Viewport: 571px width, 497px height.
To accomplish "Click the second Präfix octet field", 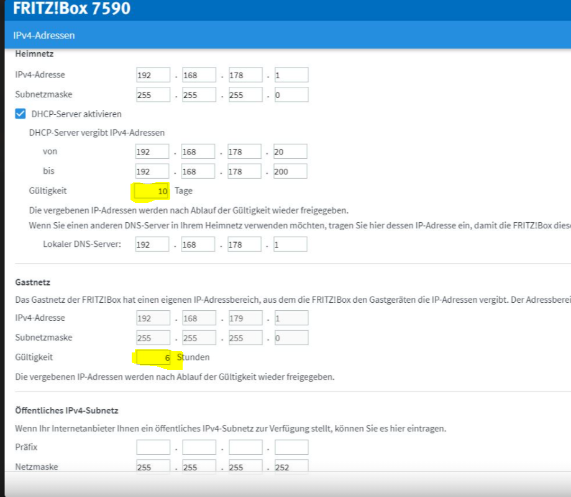I will (199, 447).
